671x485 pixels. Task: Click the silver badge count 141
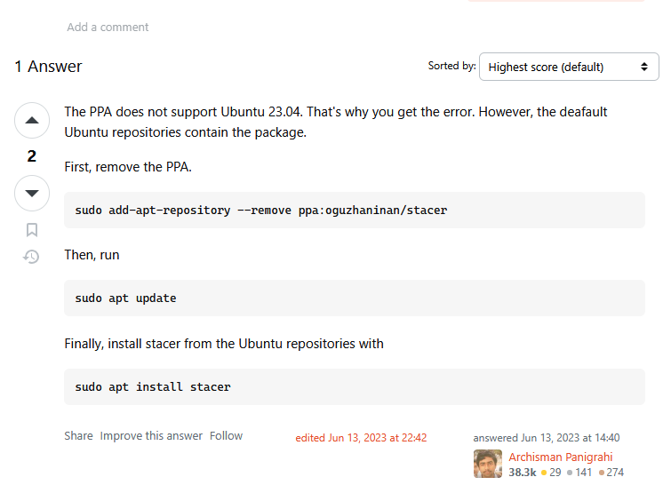tap(584, 473)
